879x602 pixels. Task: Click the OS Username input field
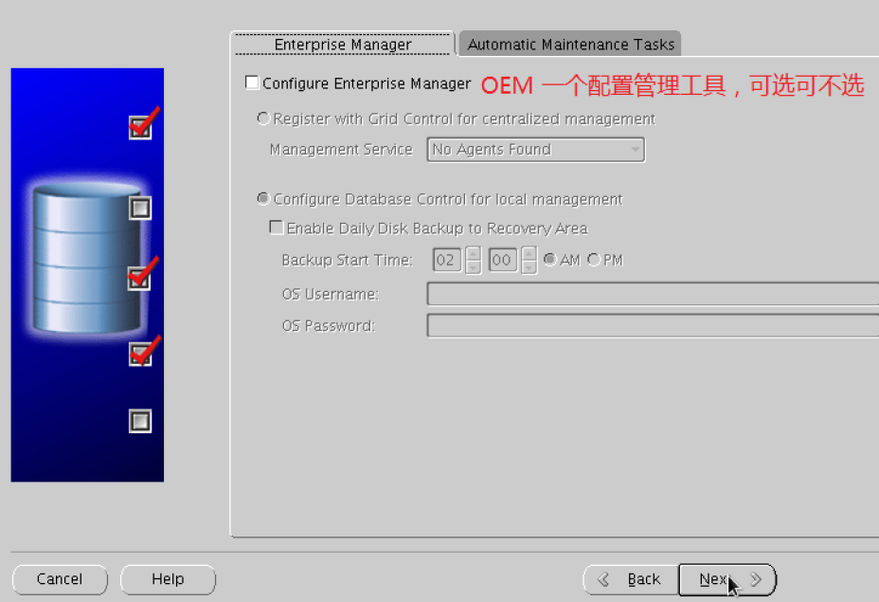tap(653, 294)
